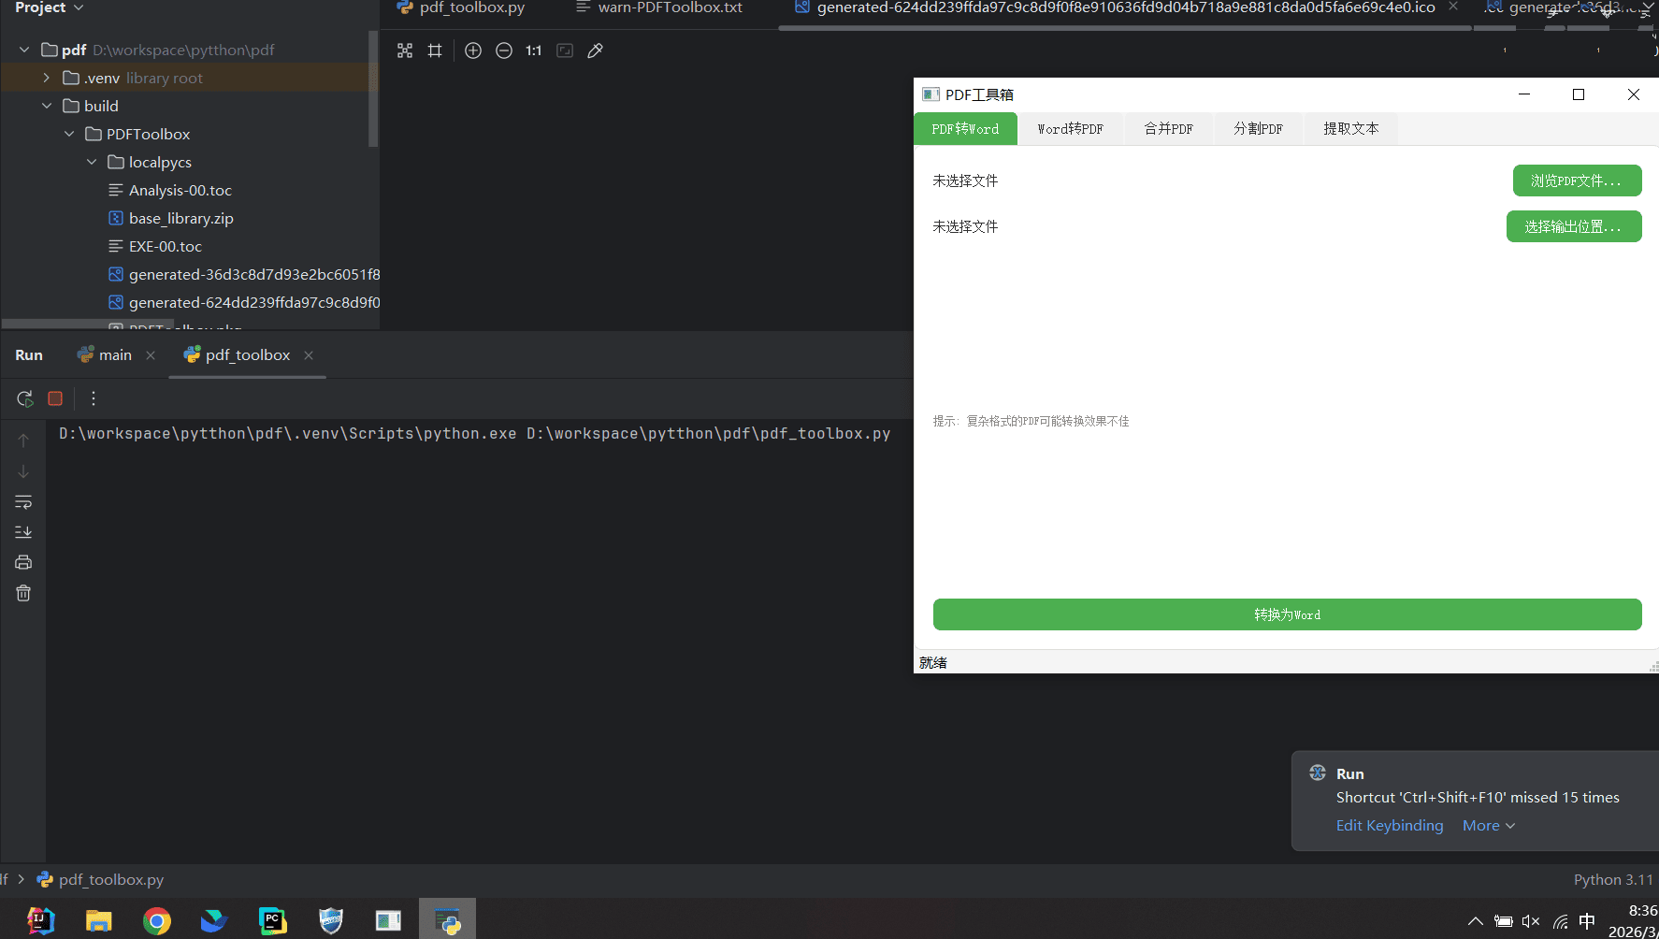Pick color with the eyedropper icon
The image size is (1659, 939).
point(595,51)
